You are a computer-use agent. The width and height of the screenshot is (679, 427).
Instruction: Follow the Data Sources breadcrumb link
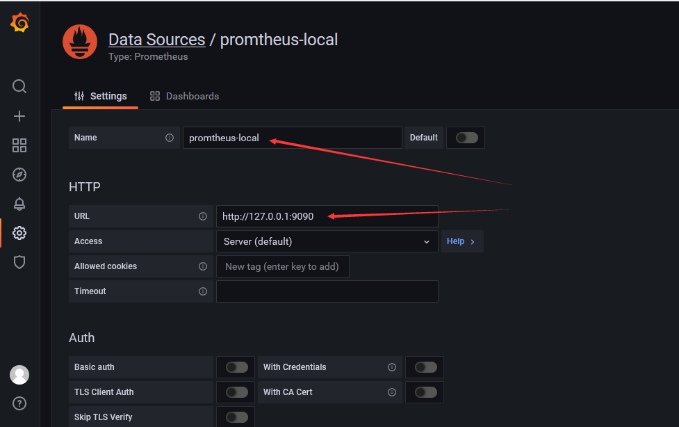tap(157, 40)
